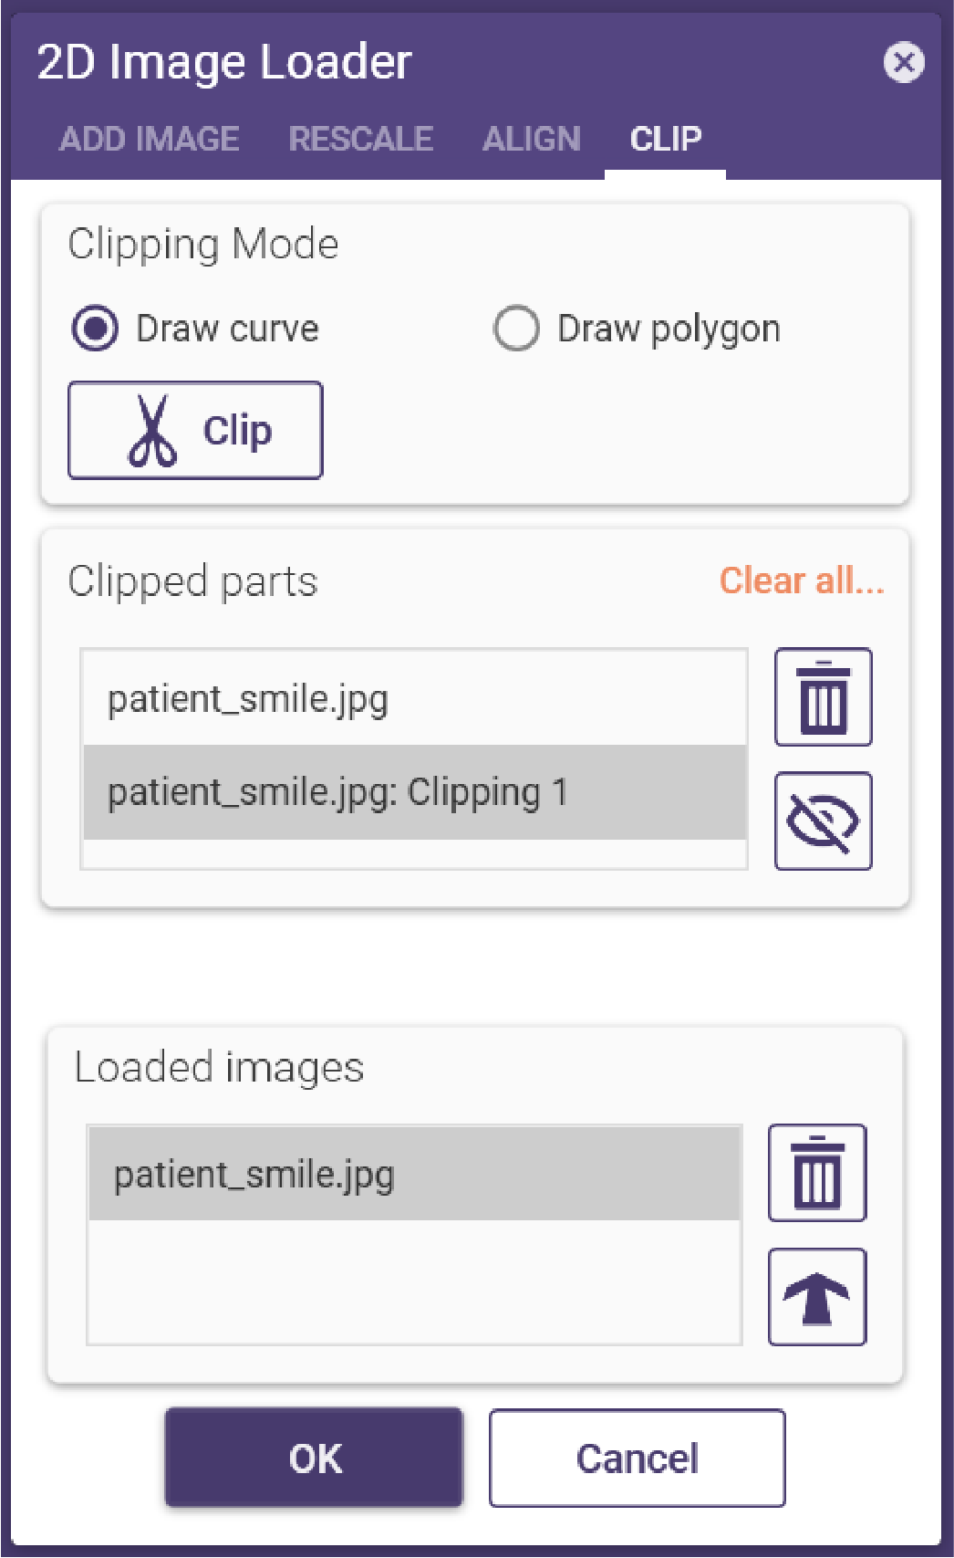
Task: Click empty area of Loaded images list
Action: tap(414, 1281)
